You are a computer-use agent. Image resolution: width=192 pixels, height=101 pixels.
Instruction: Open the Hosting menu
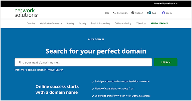70,23
